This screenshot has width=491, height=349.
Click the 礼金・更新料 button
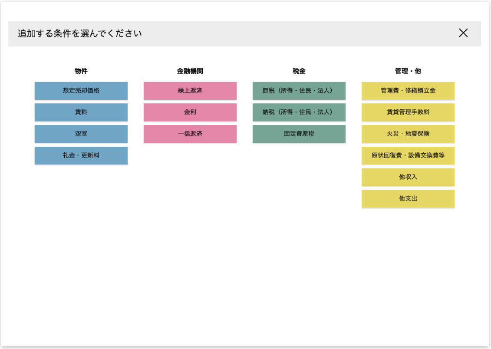coord(81,155)
